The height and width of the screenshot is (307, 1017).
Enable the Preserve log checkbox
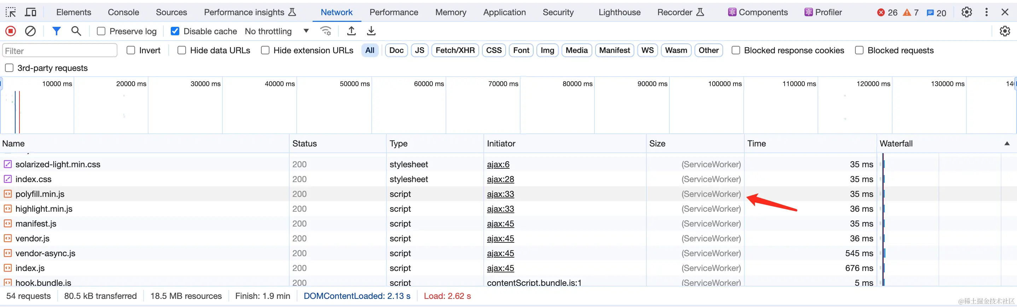click(101, 31)
